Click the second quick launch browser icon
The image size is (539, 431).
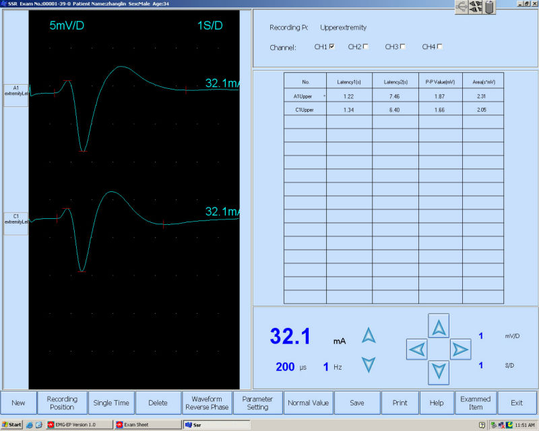coord(39,425)
